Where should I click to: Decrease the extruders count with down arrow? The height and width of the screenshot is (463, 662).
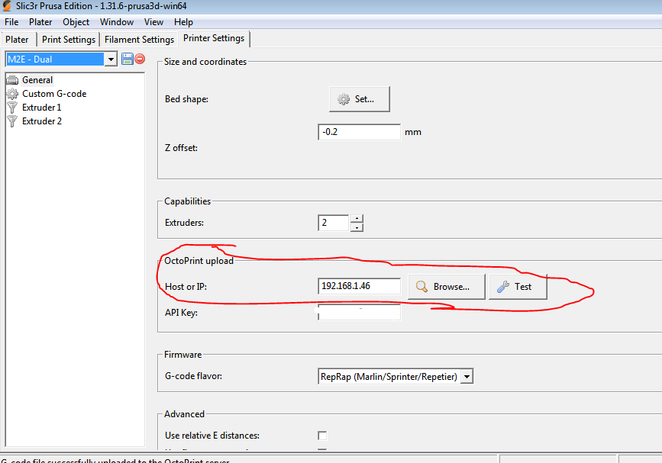click(357, 227)
